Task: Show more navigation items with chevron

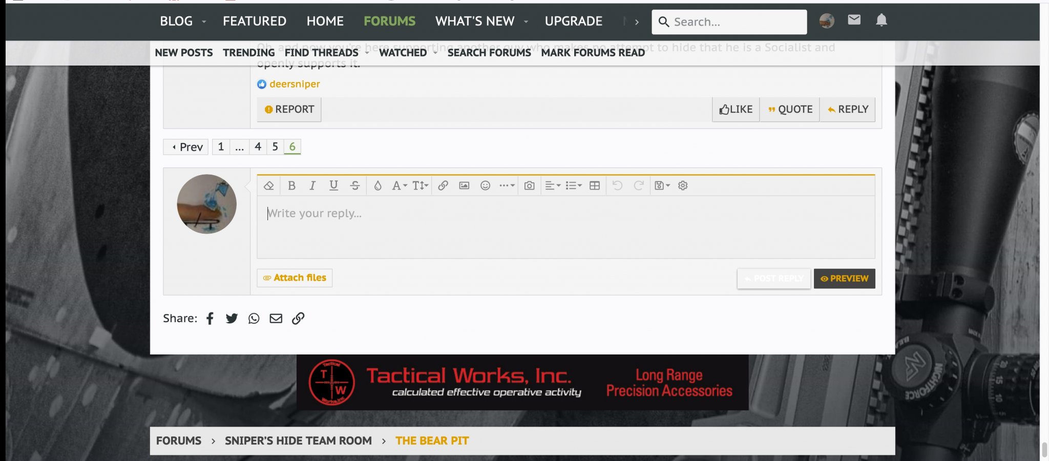Action: pyautogui.click(x=637, y=22)
